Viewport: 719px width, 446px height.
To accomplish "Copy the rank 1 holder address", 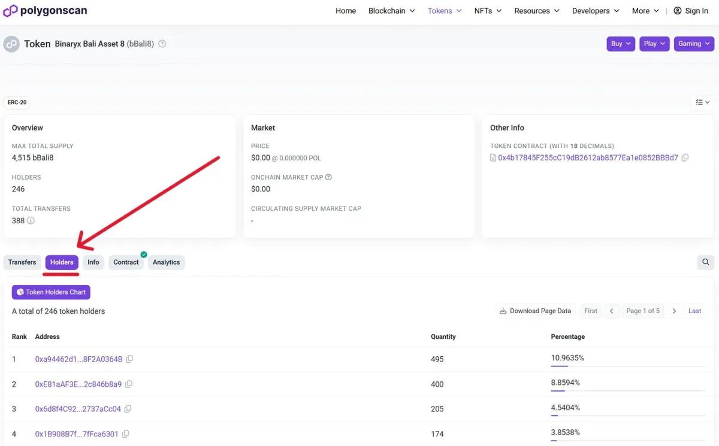I will point(129,359).
